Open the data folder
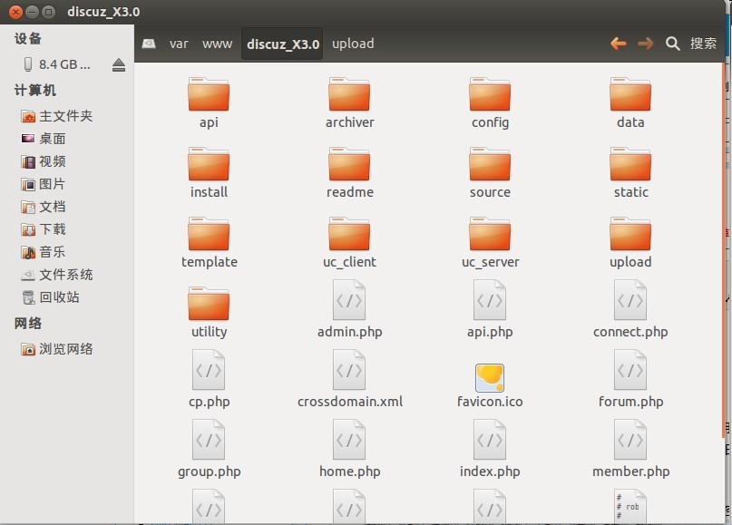Viewport: 732px width, 525px height. (x=630, y=94)
